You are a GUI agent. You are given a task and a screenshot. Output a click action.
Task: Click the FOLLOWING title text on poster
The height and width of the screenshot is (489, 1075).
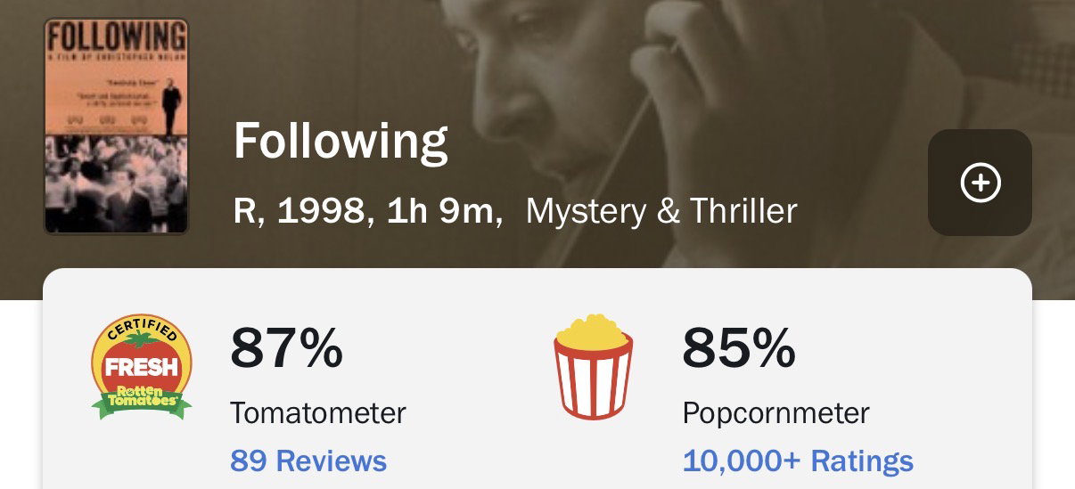click(117, 37)
